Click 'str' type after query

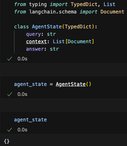tap(51, 34)
